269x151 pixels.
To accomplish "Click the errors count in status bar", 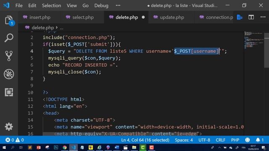I will (x=10, y=140).
